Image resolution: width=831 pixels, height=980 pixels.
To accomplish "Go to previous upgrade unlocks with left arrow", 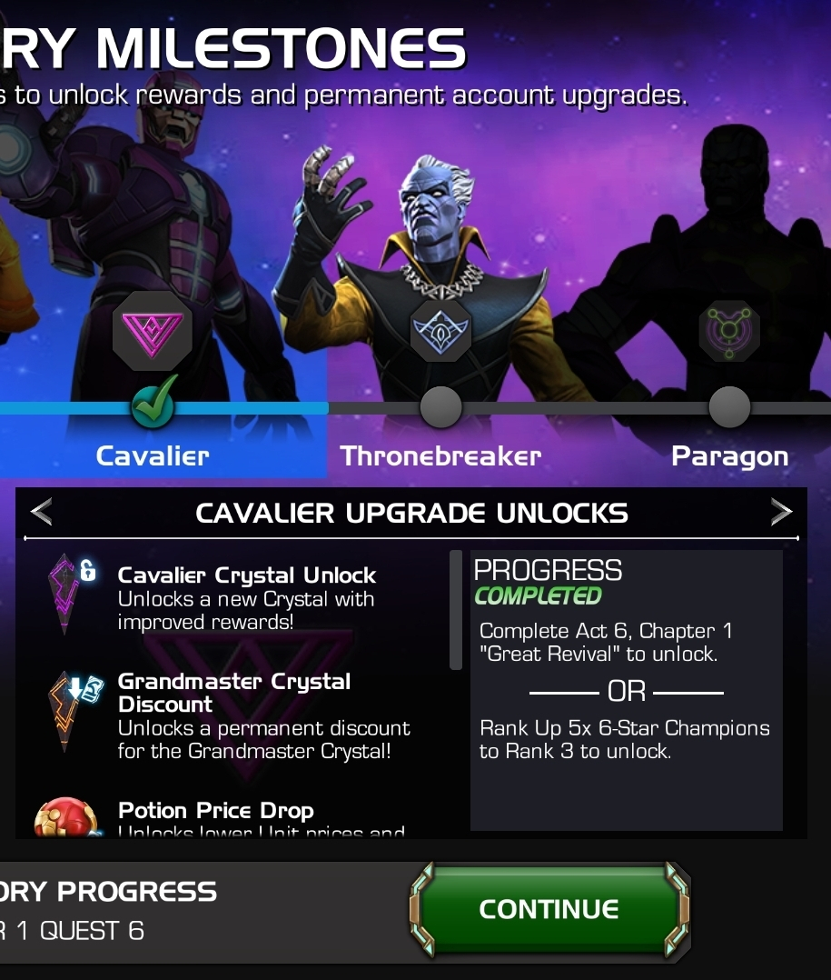I will [x=41, y=513].
